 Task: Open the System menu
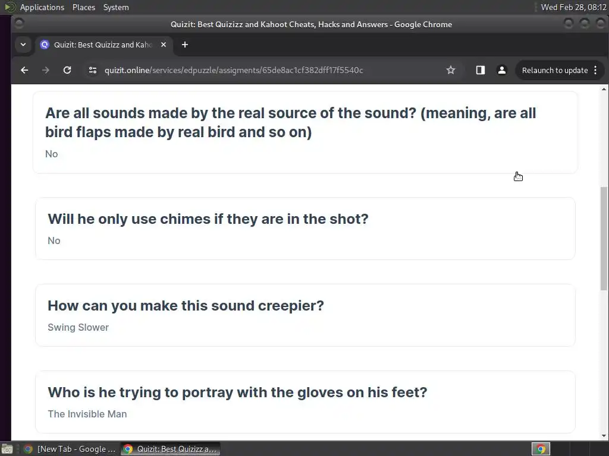pyautogui.click(x=116, y=7)
